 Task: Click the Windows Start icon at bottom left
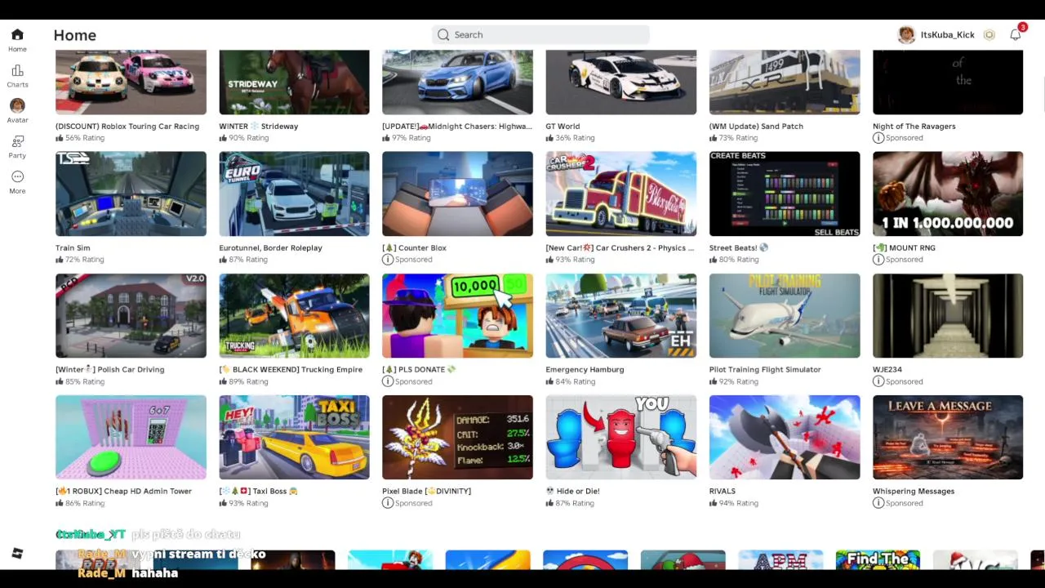tap(17, 554)
